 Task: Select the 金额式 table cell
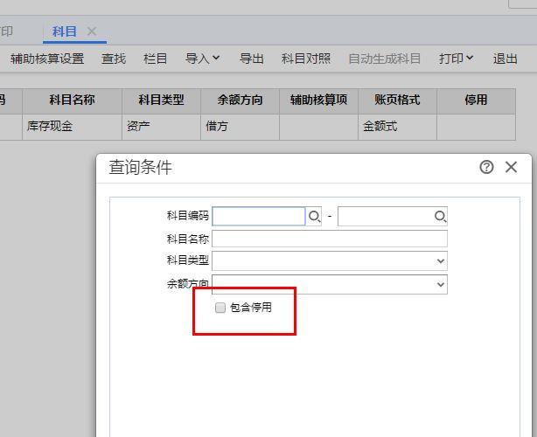(397, 127)
